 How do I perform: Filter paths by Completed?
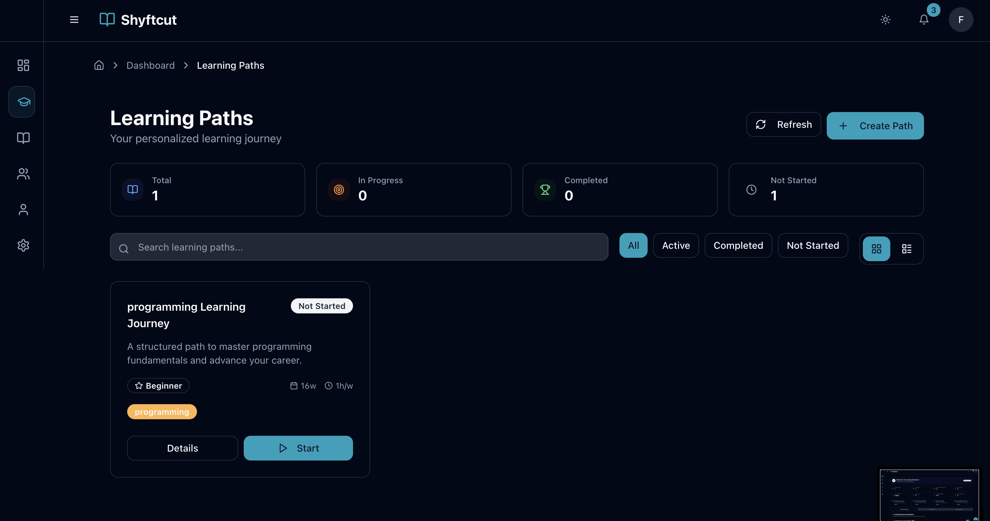tap(738, 245)
